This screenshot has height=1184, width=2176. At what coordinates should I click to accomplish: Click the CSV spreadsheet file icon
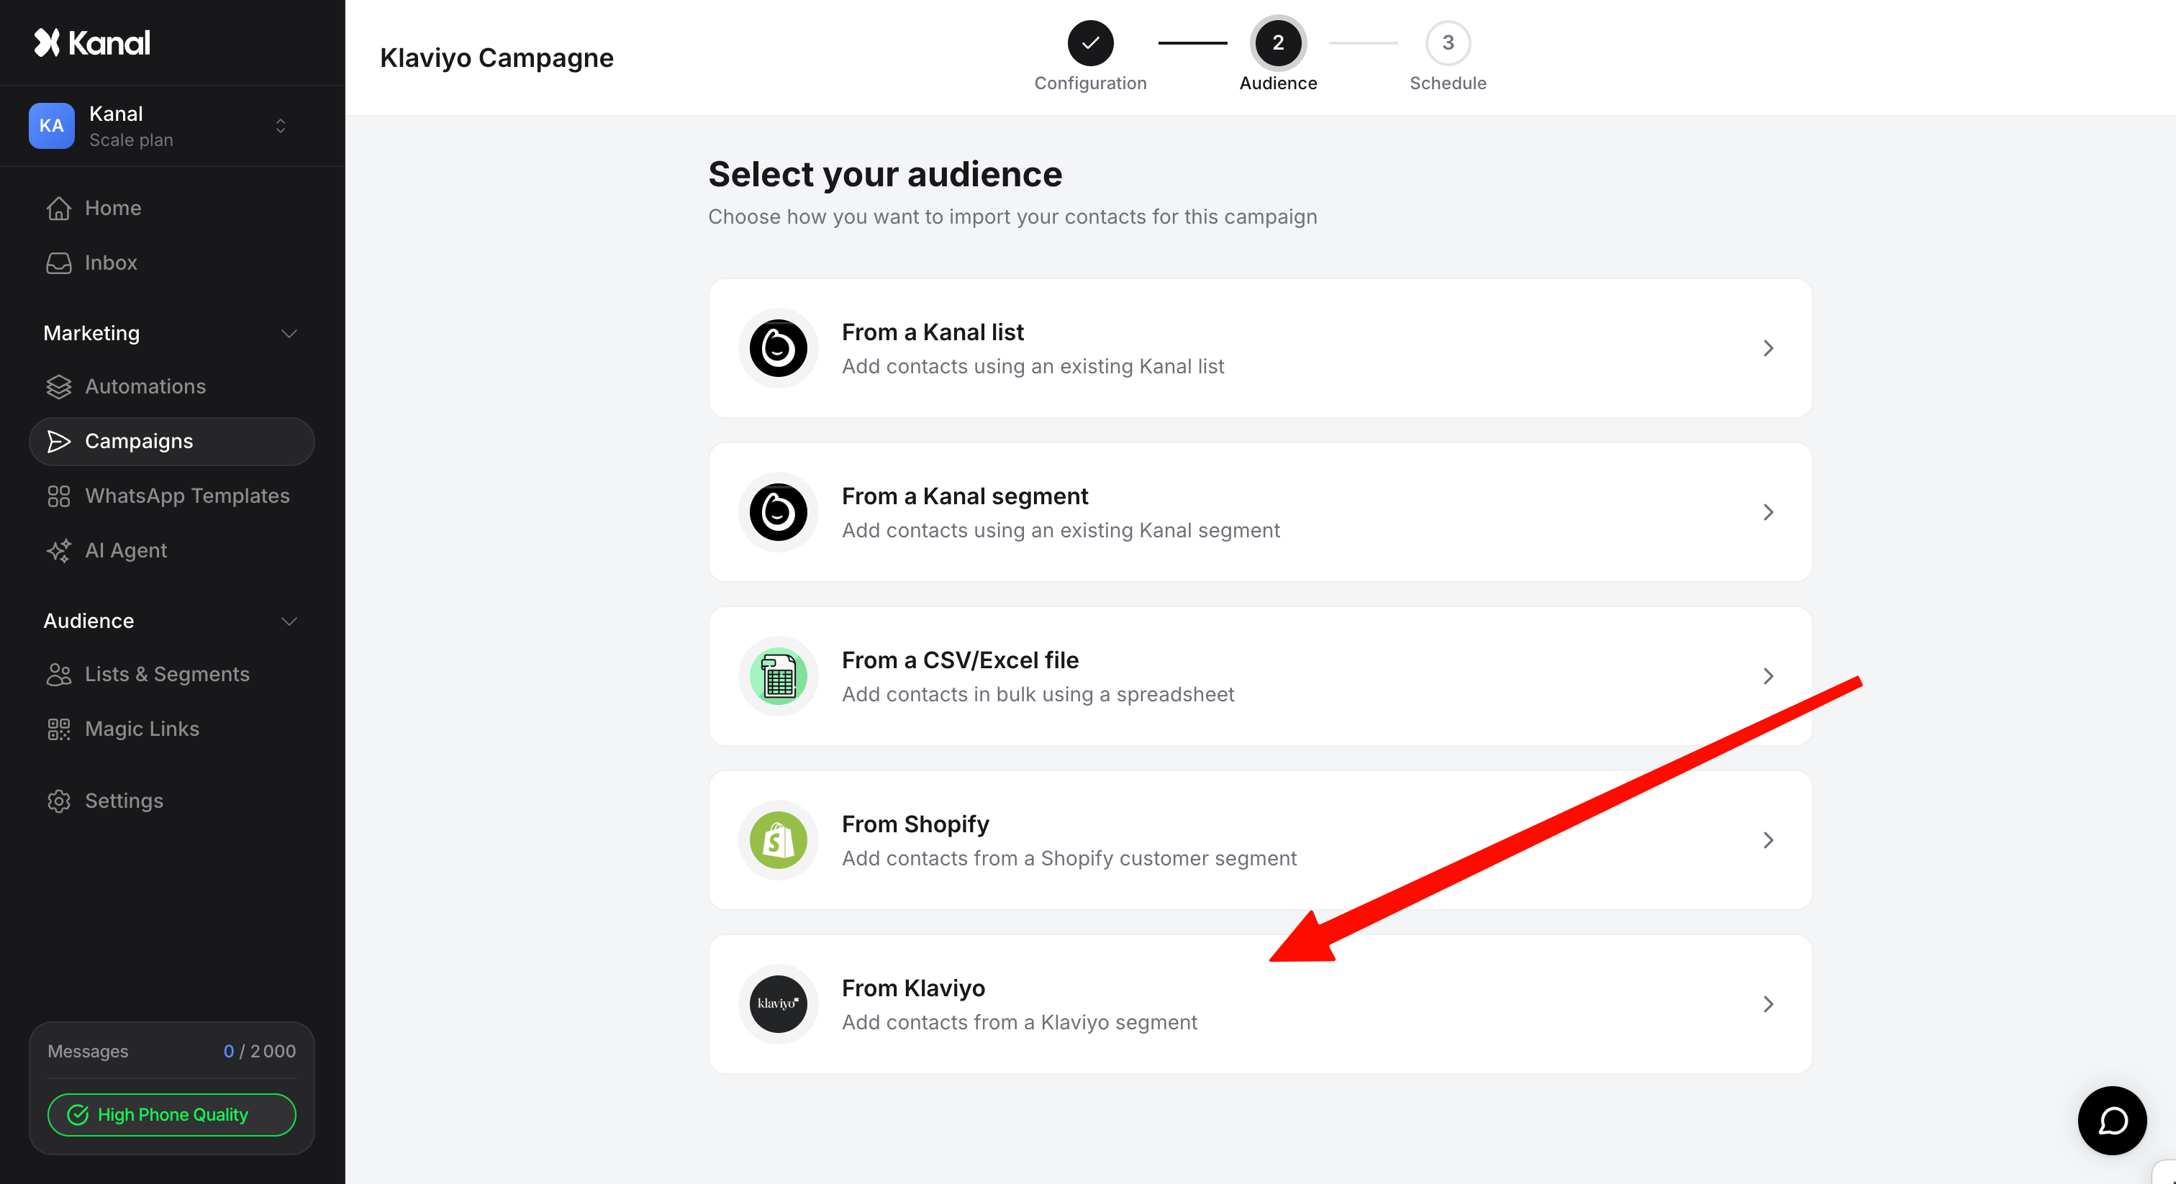[778, 675]
